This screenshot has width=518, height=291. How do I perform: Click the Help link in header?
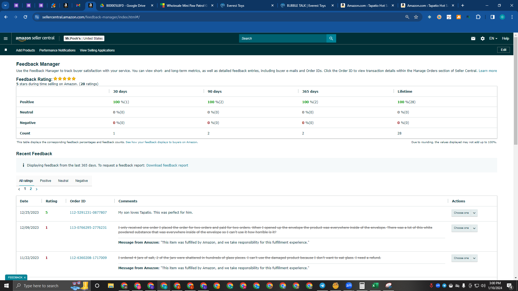point(506,39)
